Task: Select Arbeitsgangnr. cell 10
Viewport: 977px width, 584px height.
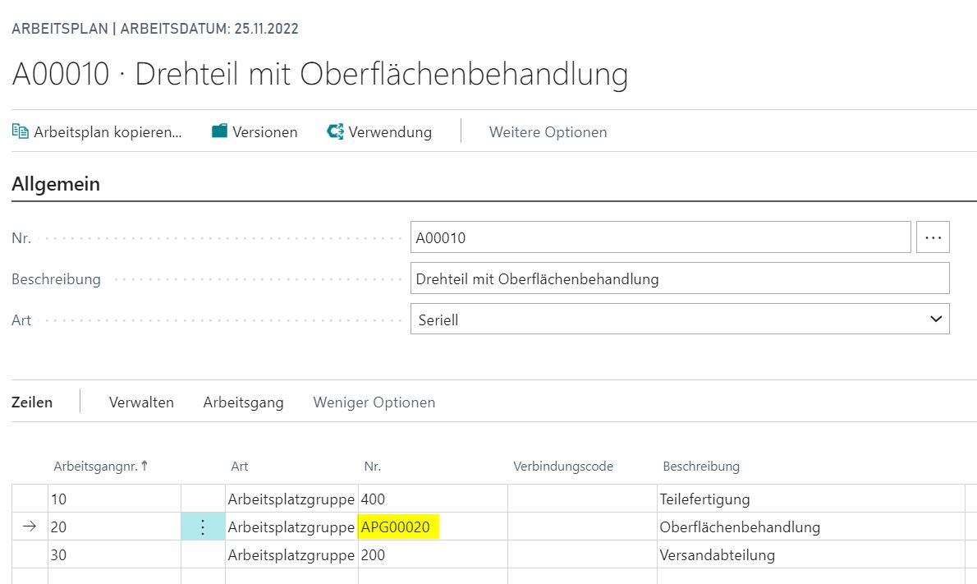Action: coord(115,499)
